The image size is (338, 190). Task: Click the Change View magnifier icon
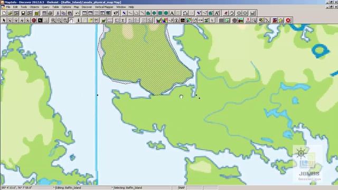point(65,20)
